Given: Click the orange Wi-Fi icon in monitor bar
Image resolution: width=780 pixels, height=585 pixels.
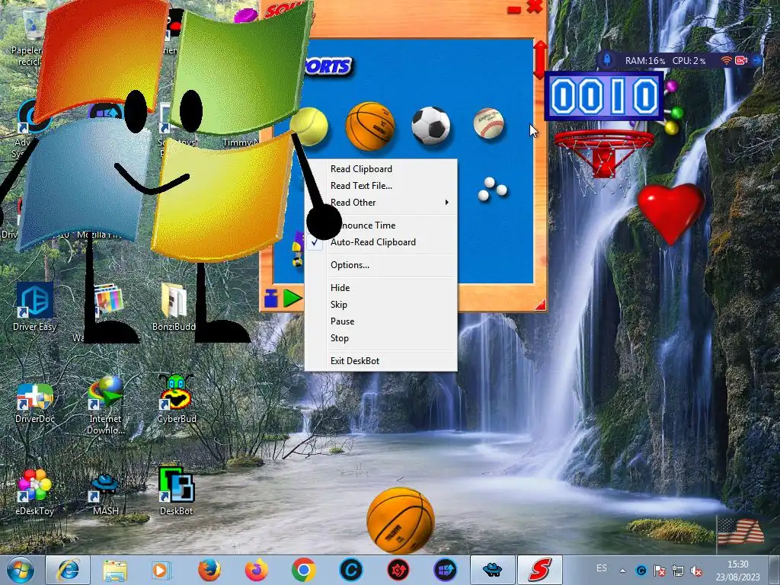Looking at the screenshot, I should pos(726,60).
